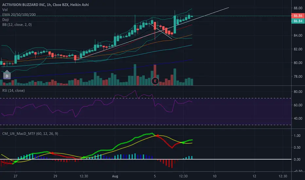Click the 88.00 price axis label
This screenshot has height=180, width=305.
coord(298,8)
